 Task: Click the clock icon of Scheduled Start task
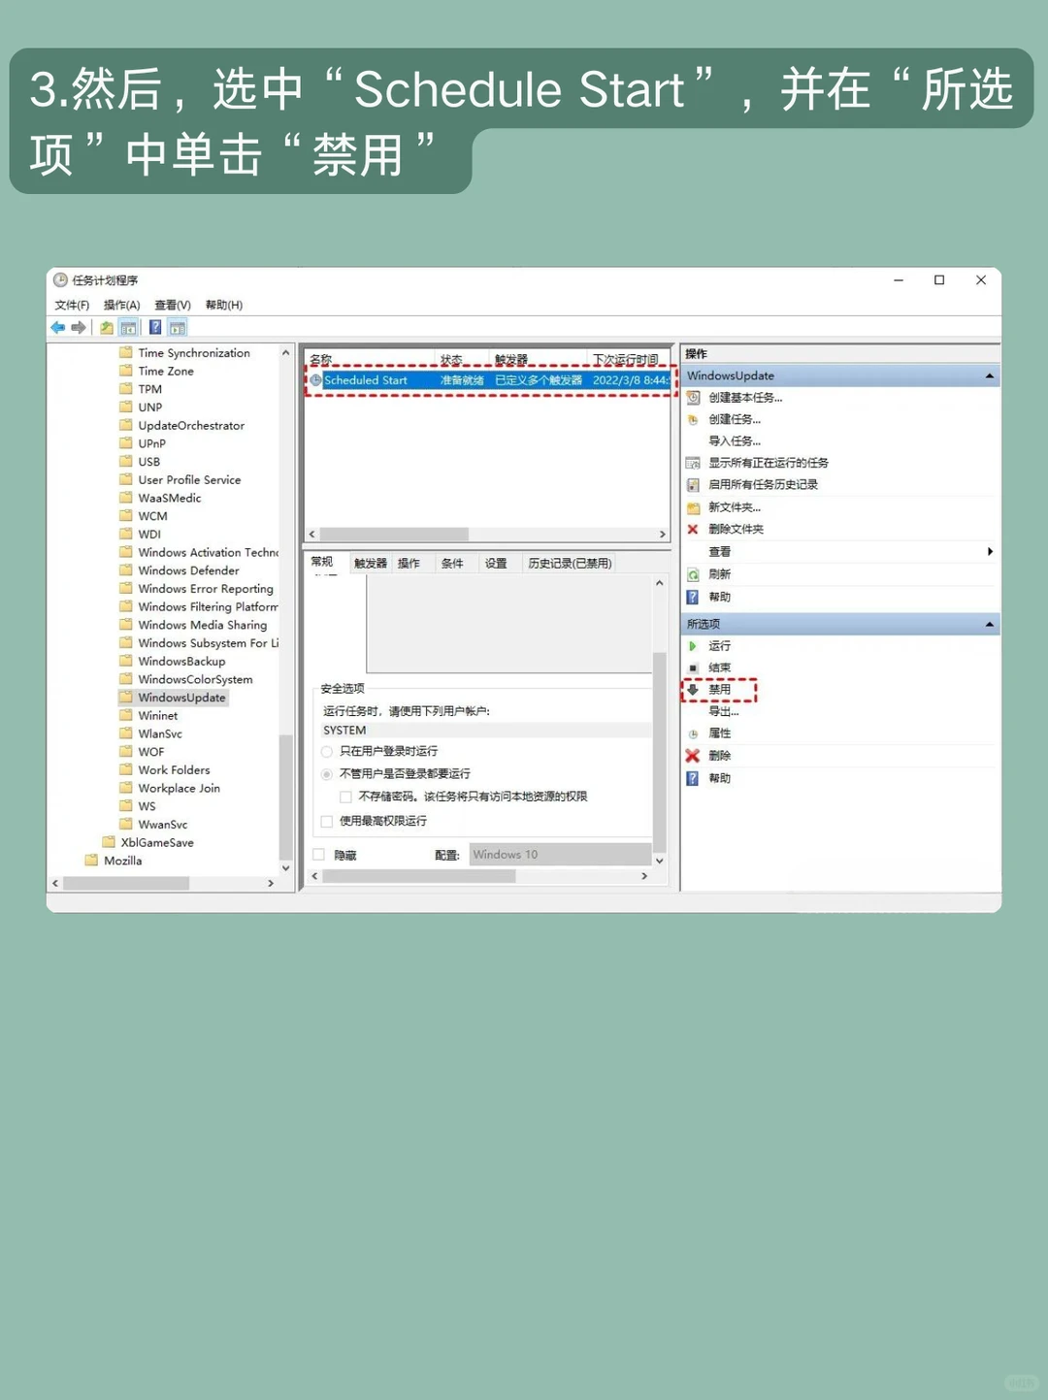315,380
